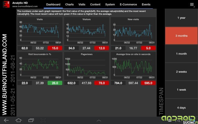Tap the 22.0 first bouncerate value
The height and width of the screenshot is (124, 198).
click(25, 83)
